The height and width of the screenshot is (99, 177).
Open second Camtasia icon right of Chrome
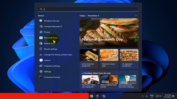(x=103, y=96)
